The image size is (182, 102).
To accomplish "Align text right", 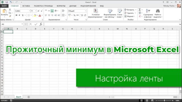I will [x=52, y=15].
